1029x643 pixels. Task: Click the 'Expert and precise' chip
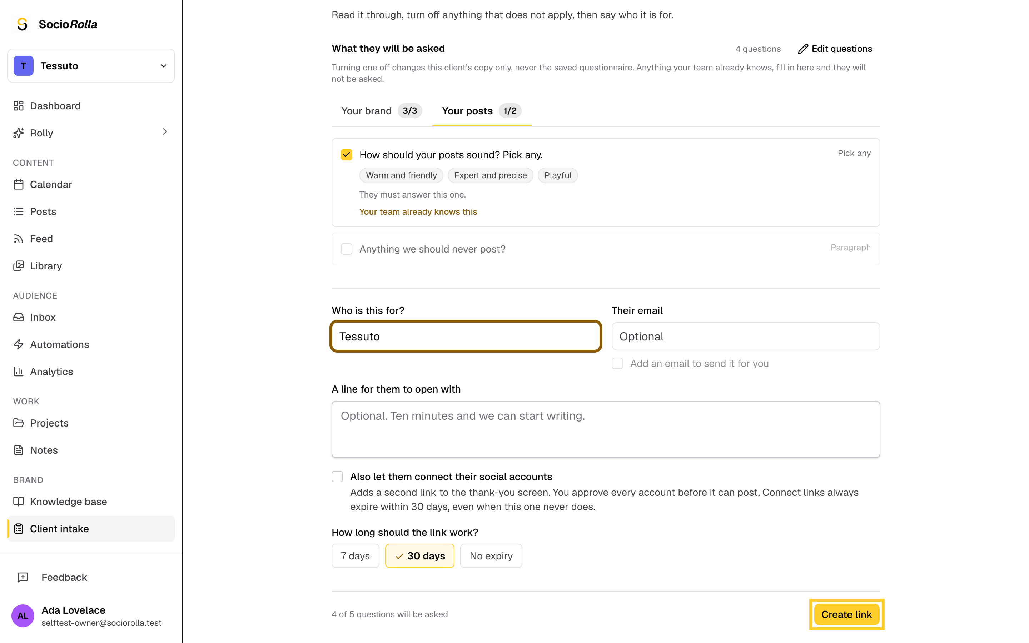tap(490, 175)
